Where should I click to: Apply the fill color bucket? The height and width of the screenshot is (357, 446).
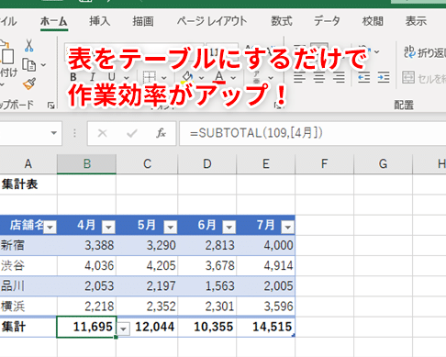187,77
